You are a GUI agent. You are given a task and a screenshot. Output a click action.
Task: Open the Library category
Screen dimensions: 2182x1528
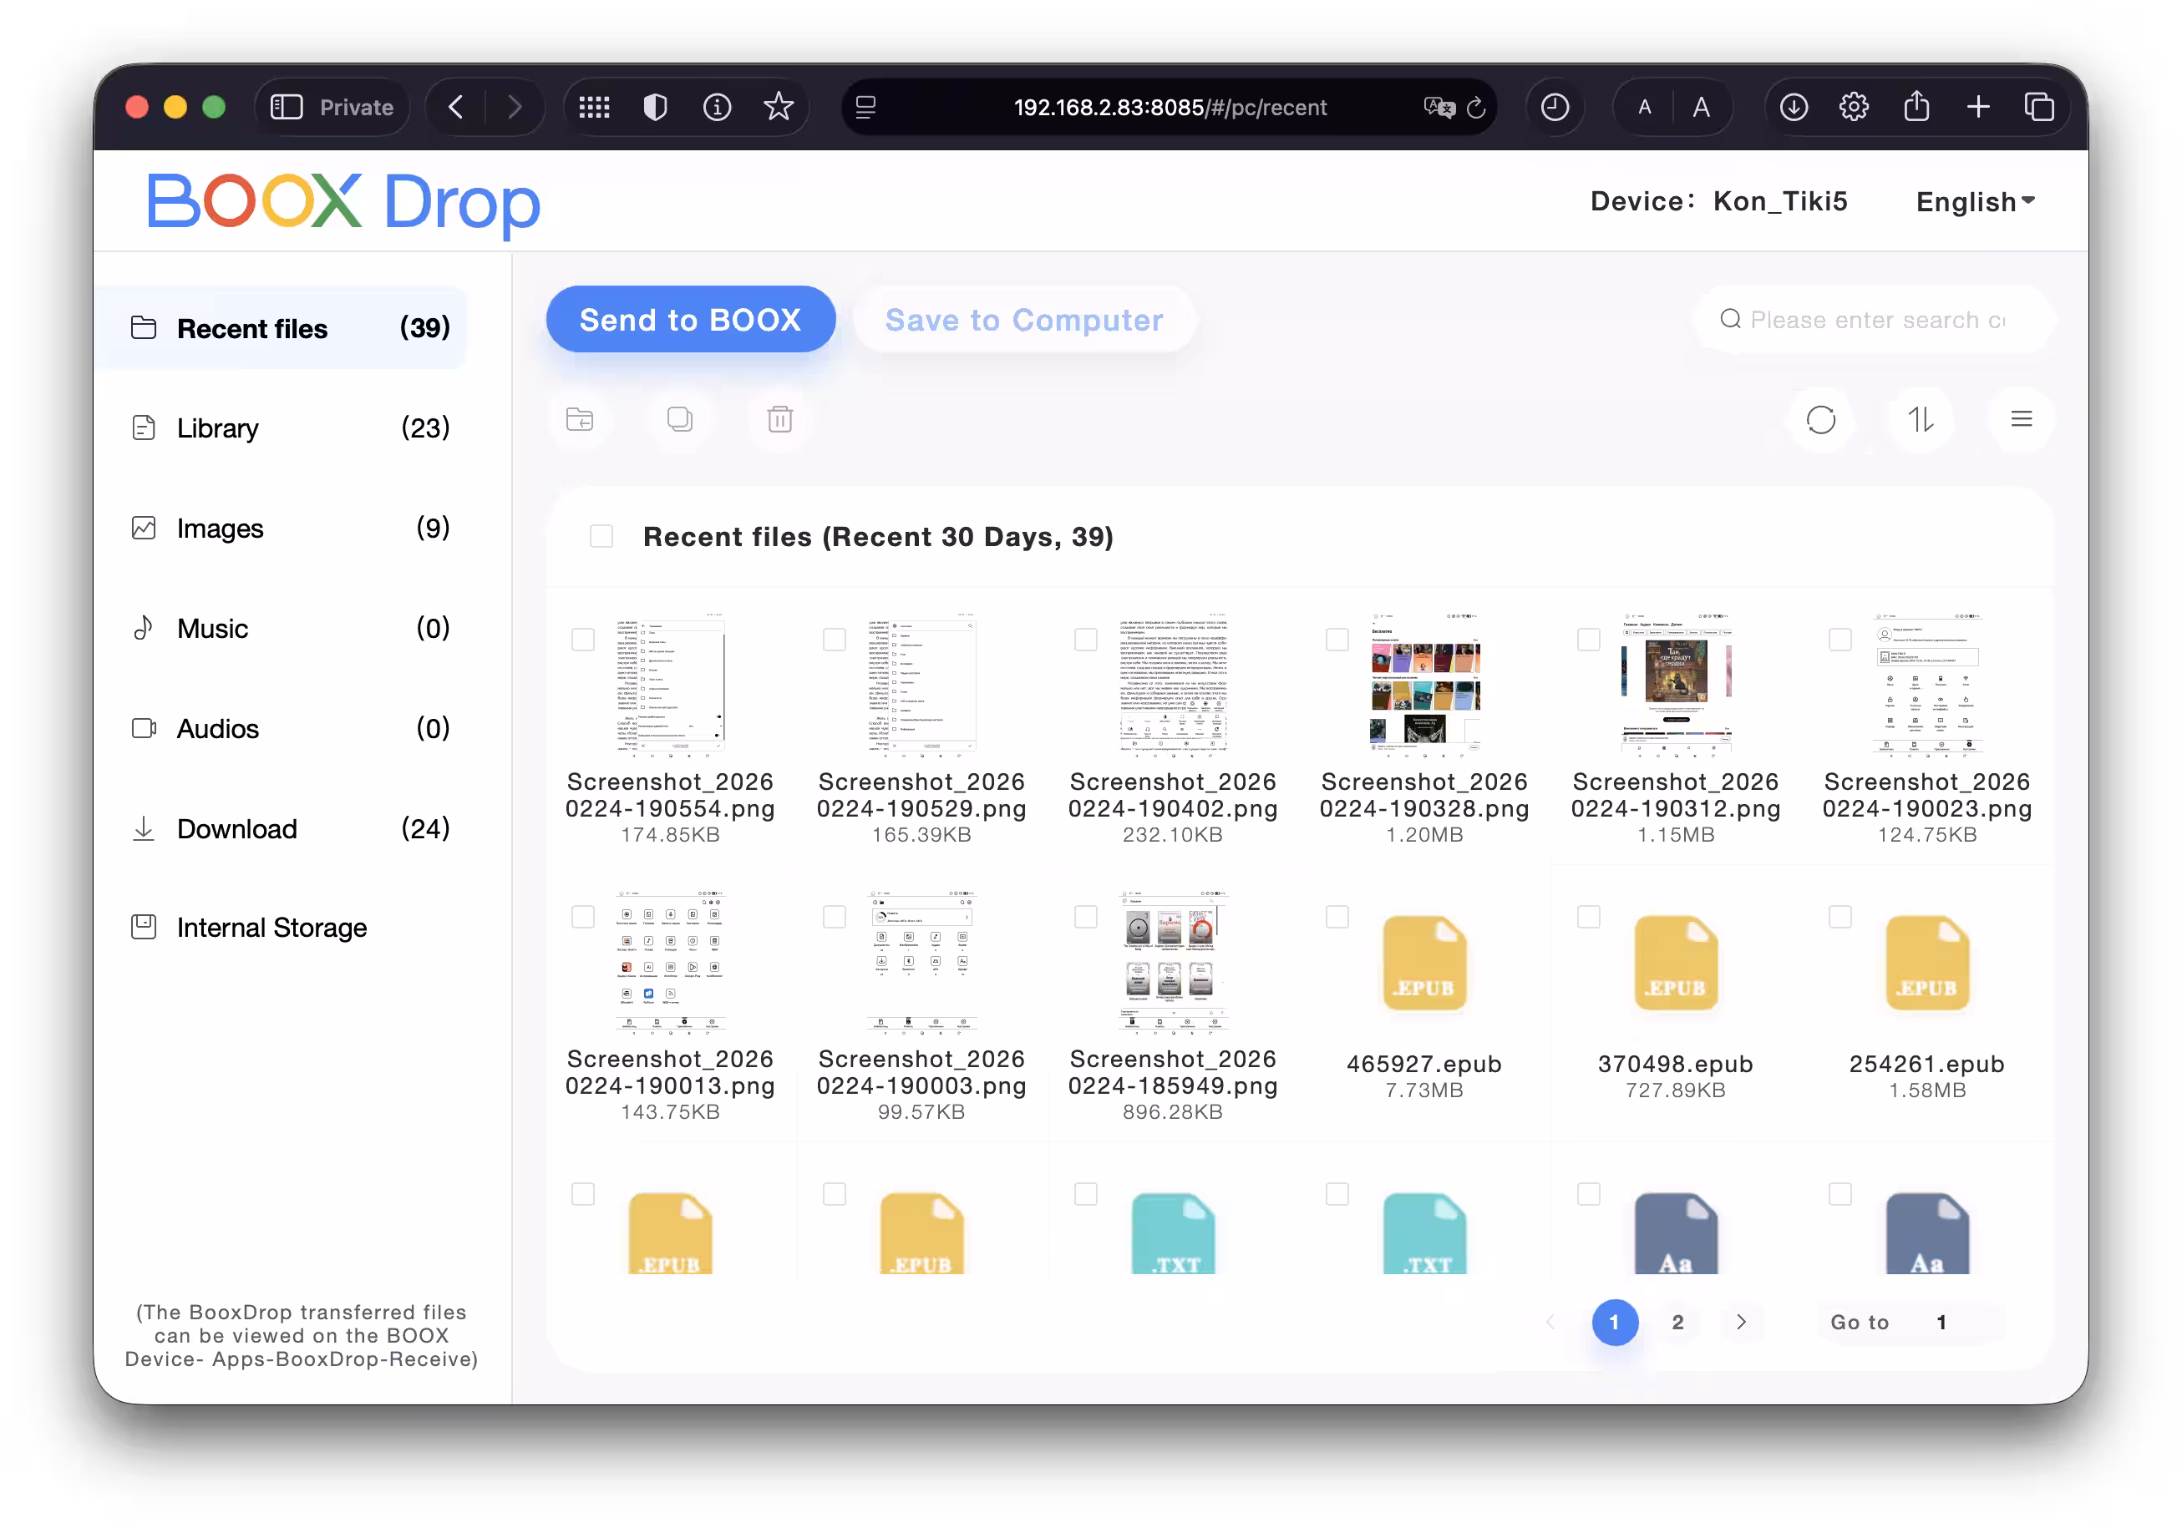218,428
